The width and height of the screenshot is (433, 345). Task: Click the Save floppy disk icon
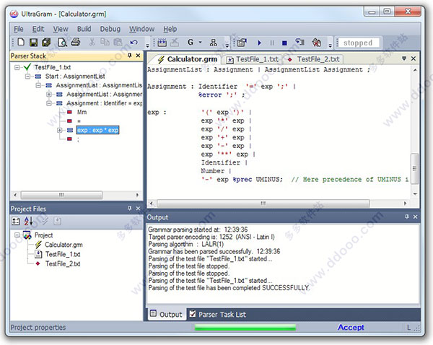(x=34, y=43)
